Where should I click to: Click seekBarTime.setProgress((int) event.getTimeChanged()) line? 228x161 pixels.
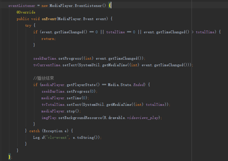pos(89,58)
